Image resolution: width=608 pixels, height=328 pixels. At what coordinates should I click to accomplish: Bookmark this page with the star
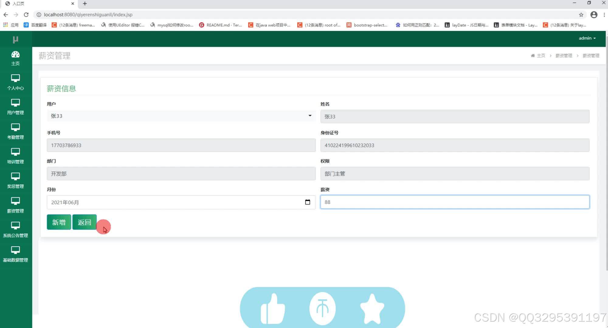point(581,15)
